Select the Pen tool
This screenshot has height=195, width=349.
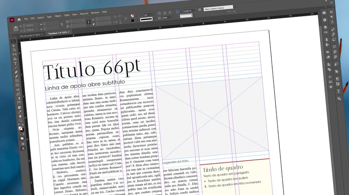tap(16, 72)
